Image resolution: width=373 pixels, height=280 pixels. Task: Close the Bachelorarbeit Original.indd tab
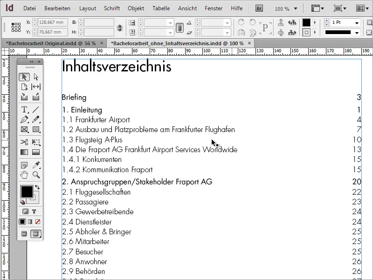click(x=102, y=43)
